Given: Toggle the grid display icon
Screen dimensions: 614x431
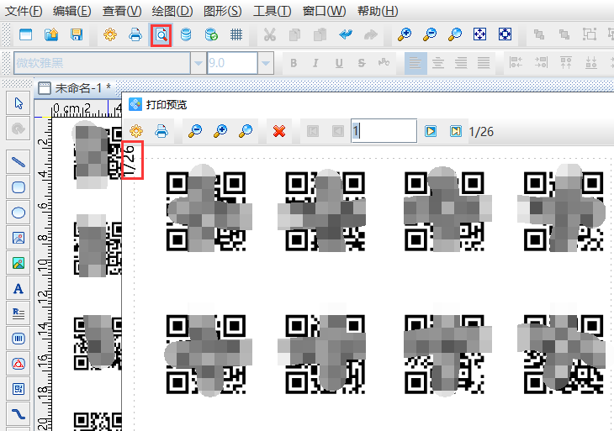Looking at the screenshot, I should point(236,34).
